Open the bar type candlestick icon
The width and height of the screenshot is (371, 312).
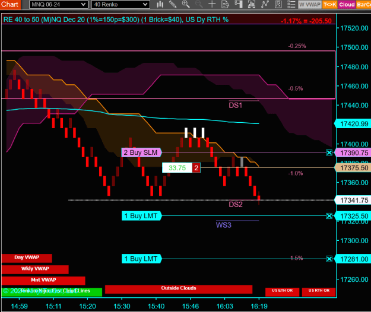pos(160,4)
